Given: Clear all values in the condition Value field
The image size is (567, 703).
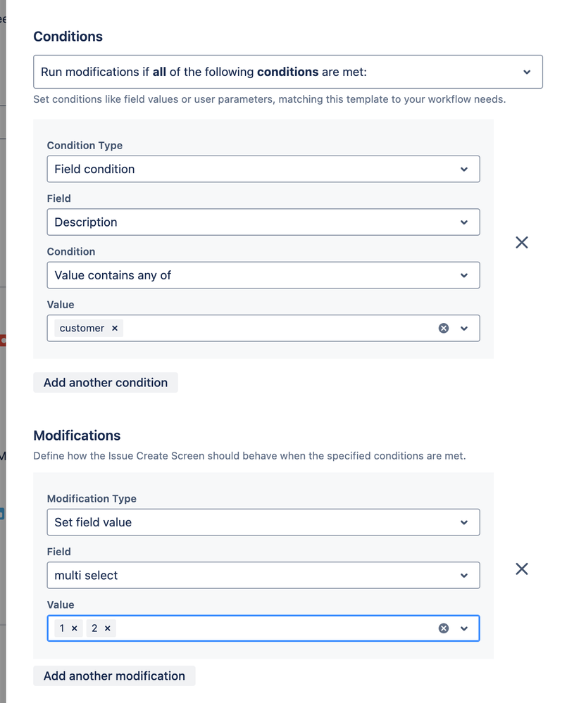Looking at the screenshot, I should pyautogui.click(x=444, y=329).
